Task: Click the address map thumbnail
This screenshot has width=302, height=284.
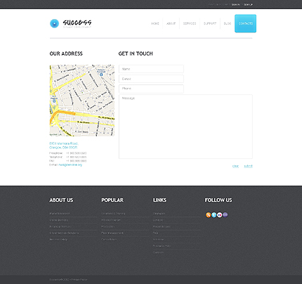Action: [82, 101]
